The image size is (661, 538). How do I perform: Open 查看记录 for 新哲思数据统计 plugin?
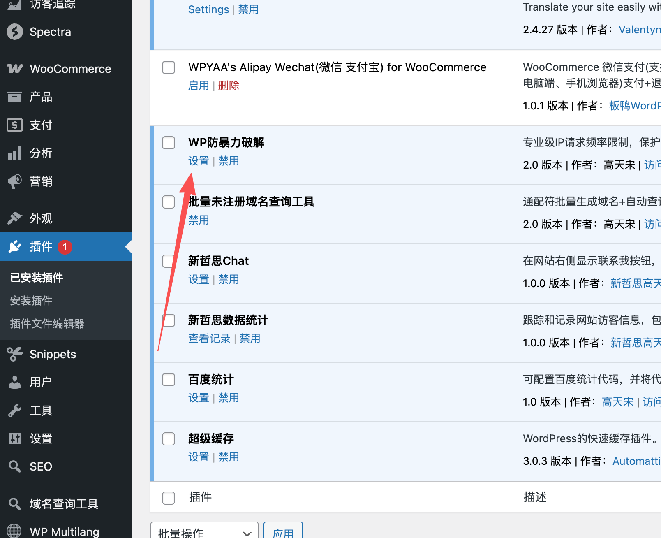[209, 339]
